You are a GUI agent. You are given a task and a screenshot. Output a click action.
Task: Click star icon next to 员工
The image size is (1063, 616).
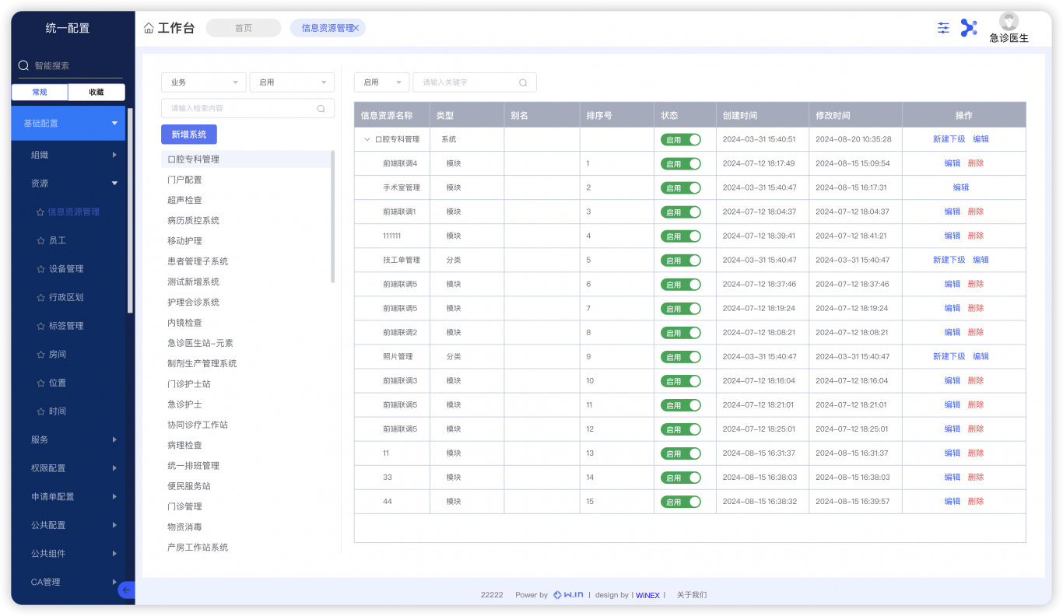(42, 240)
